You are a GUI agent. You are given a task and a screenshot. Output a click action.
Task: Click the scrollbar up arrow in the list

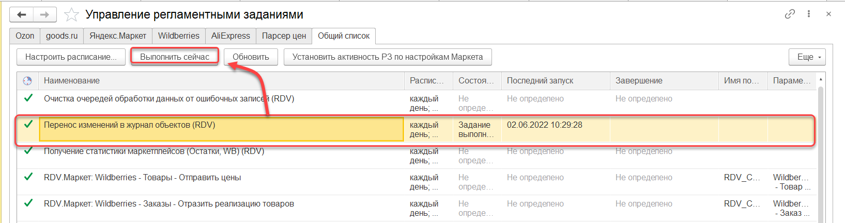tap(821, 80)
